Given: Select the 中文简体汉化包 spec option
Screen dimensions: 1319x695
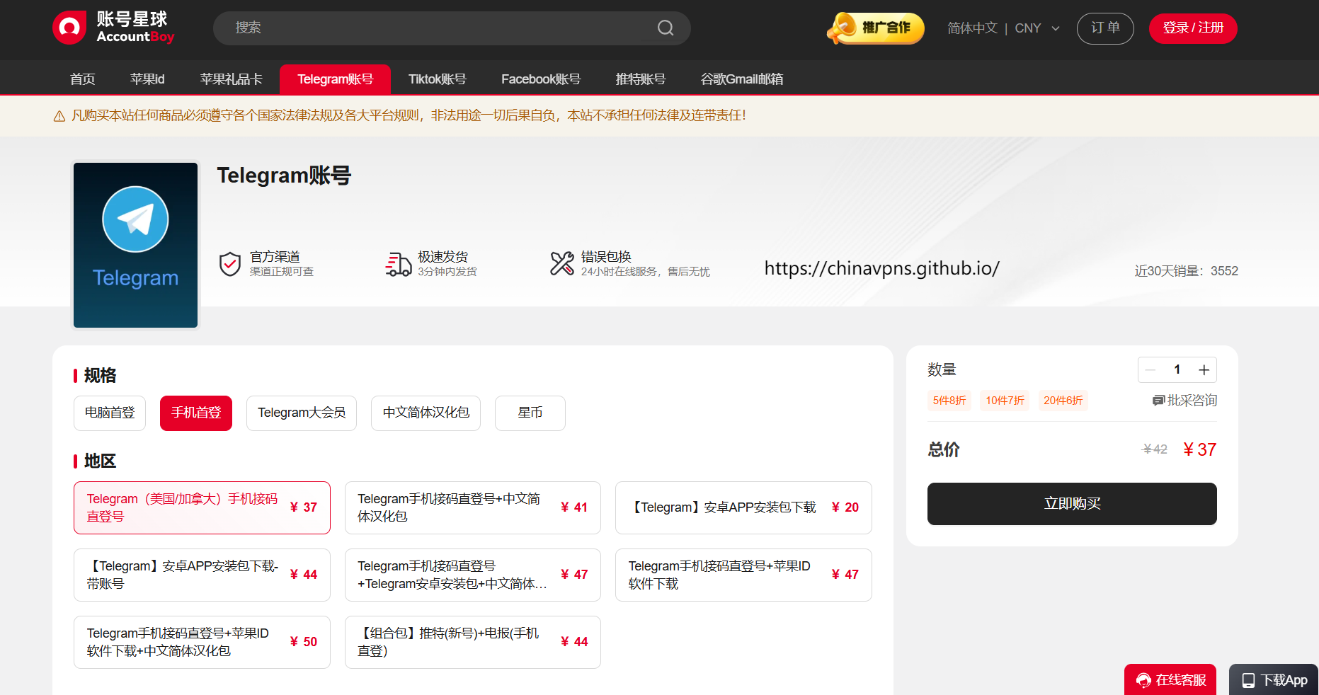Looking at the screenshot, I should [x=426, y=413].
